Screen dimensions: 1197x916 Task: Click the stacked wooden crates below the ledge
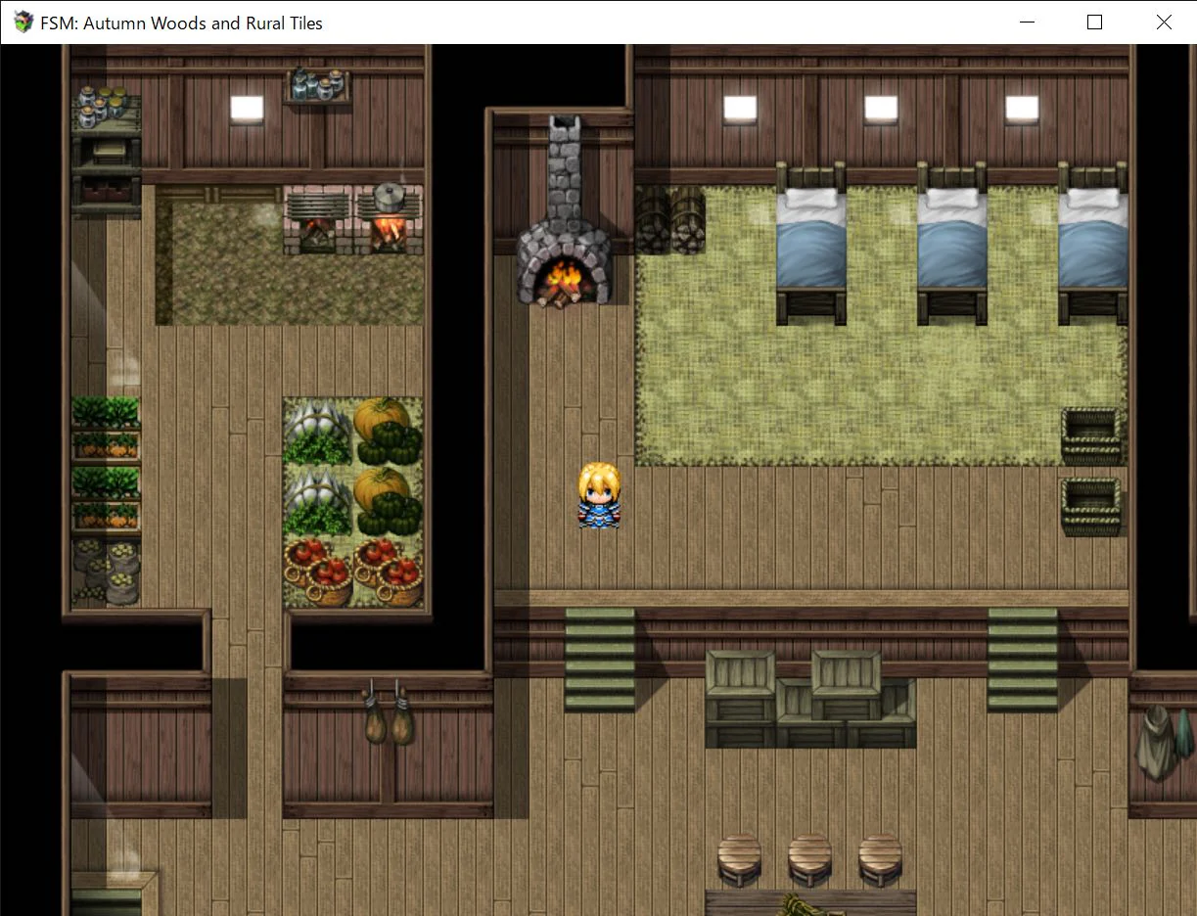(810, 700)
